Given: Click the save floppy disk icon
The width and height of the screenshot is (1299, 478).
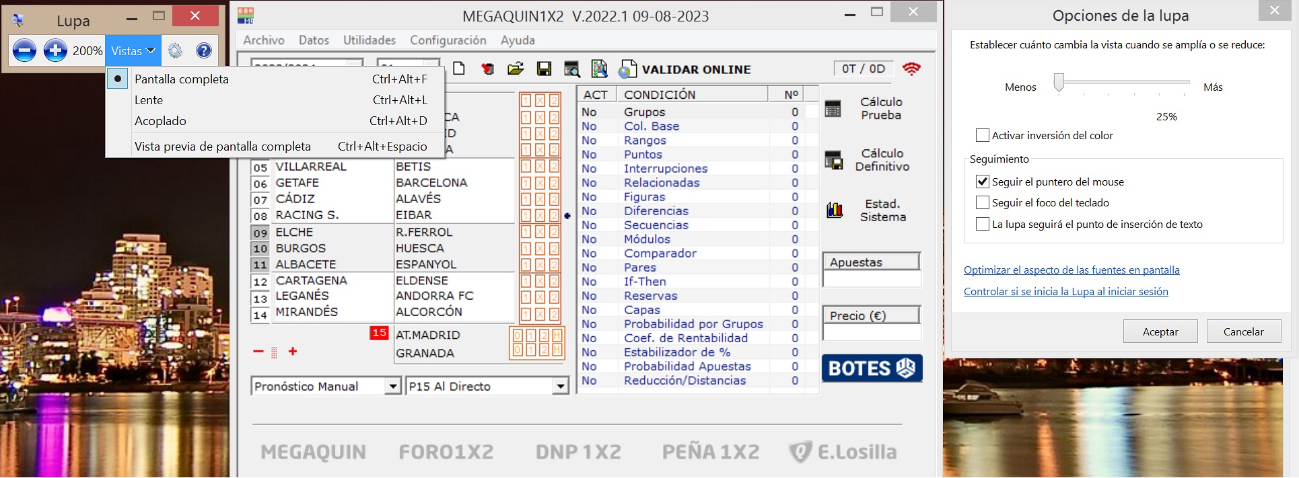Looking at the screenshot, I should click(544, 69).
